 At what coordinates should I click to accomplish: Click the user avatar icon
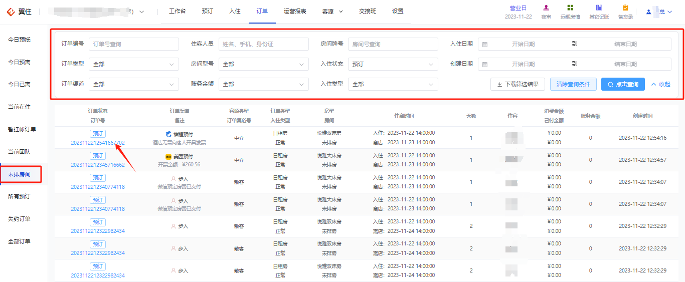click(x=649, y=12)
